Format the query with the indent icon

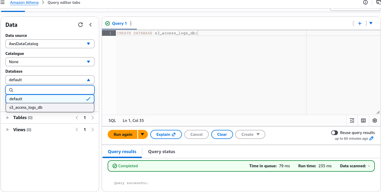coord(352,120)
